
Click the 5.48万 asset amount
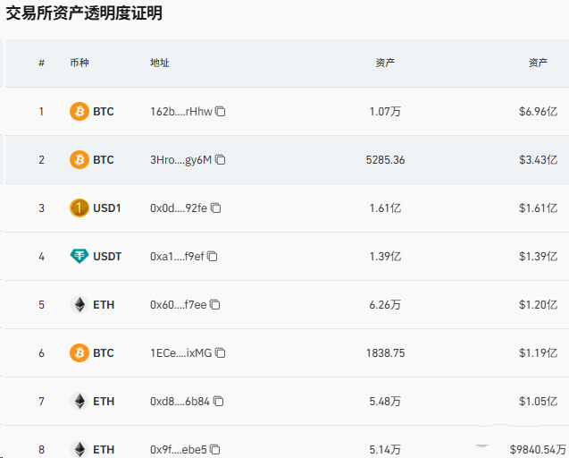tap(385, 402)
